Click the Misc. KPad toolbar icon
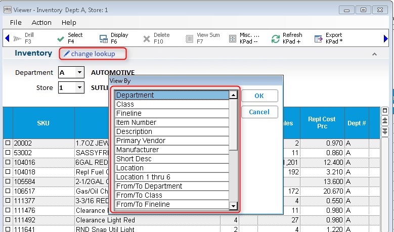The height and width of the screenshot is (232, 394). [x=233, y=38]
